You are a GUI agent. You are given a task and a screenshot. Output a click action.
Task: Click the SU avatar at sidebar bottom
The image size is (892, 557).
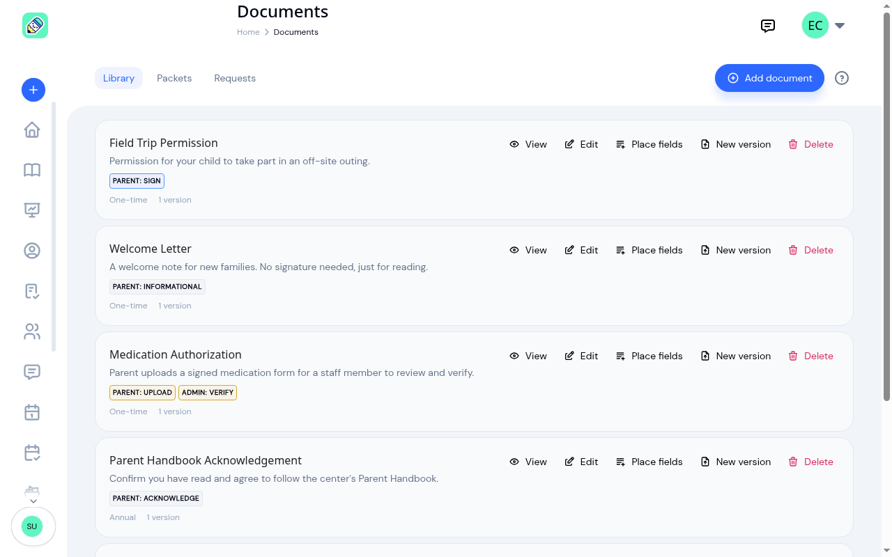[x=32, y=526]
